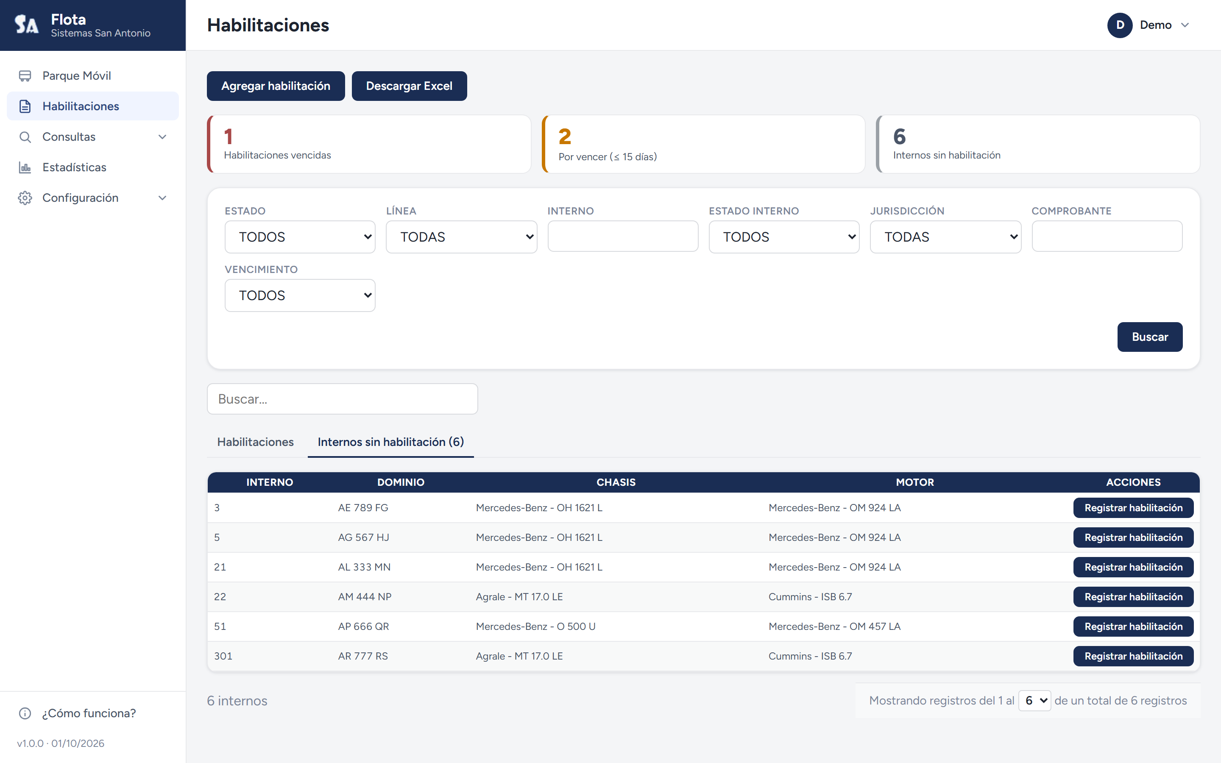Select the Internos sin habilitación (6) tab
The image size is (1221, 763).
pos(390,442)
